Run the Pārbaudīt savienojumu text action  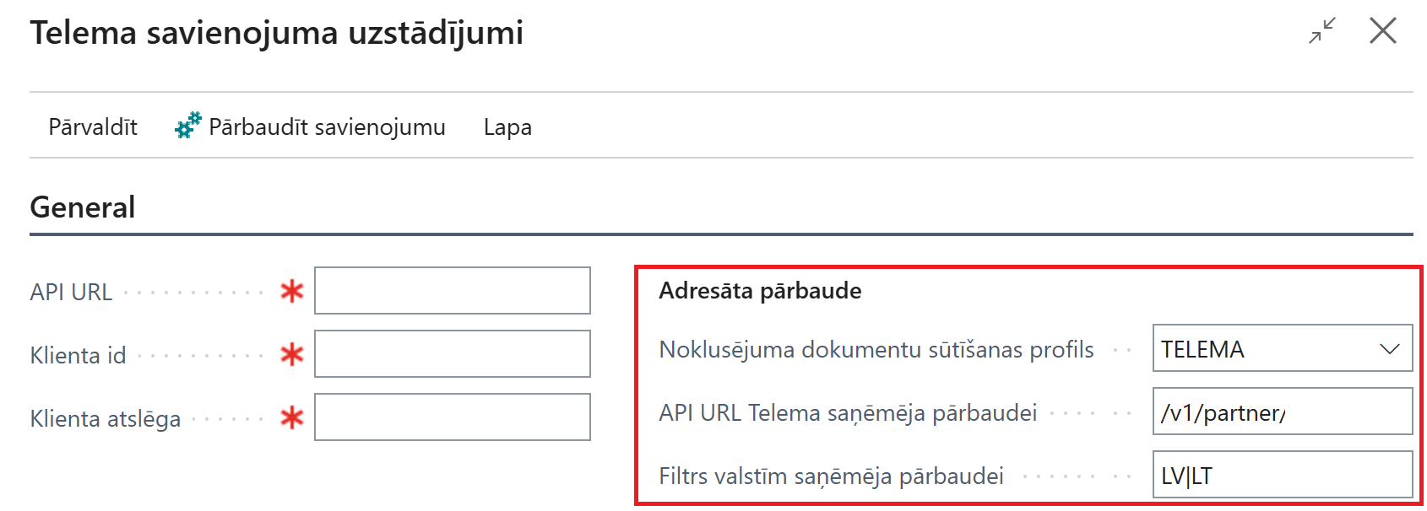tap(327, 127)
